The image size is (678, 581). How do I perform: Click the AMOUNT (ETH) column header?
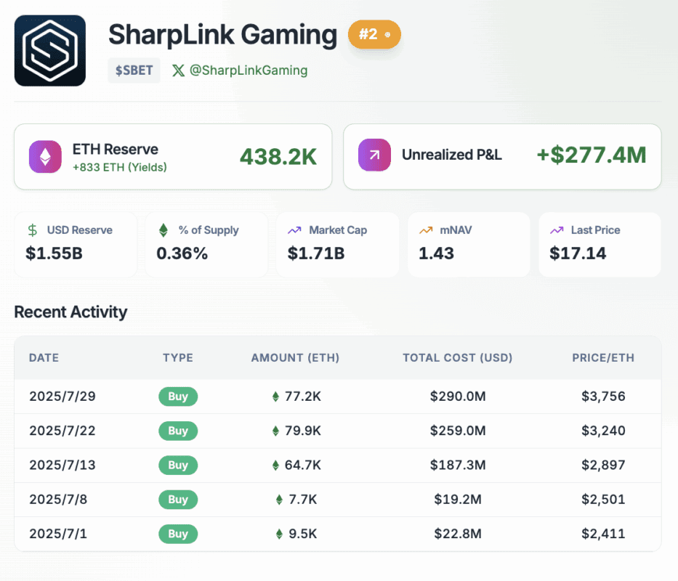click(295, 357)
